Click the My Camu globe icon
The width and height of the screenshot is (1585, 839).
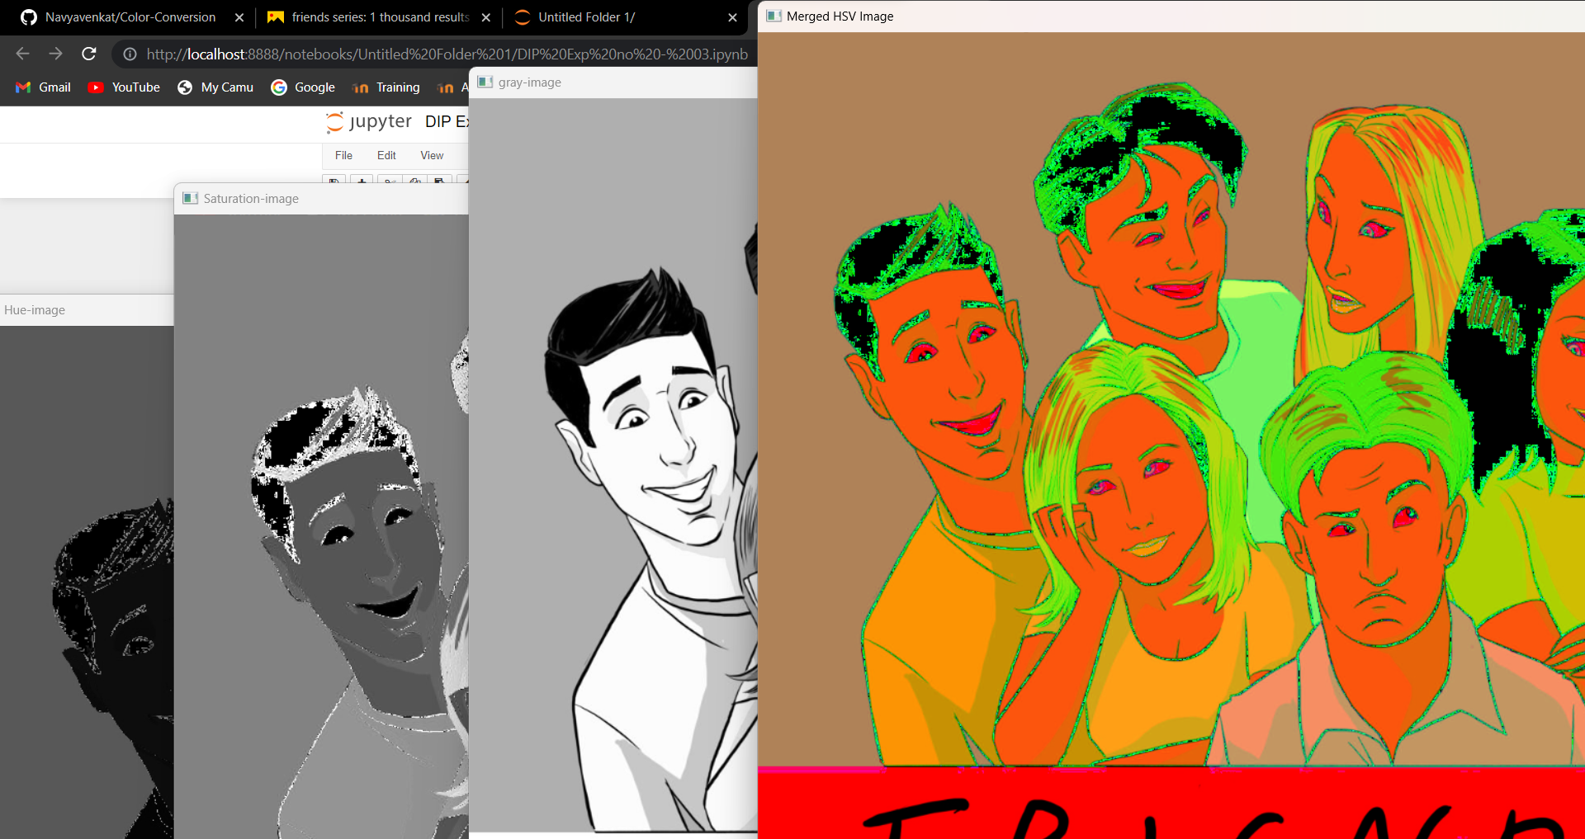click(x=185, y=87)
